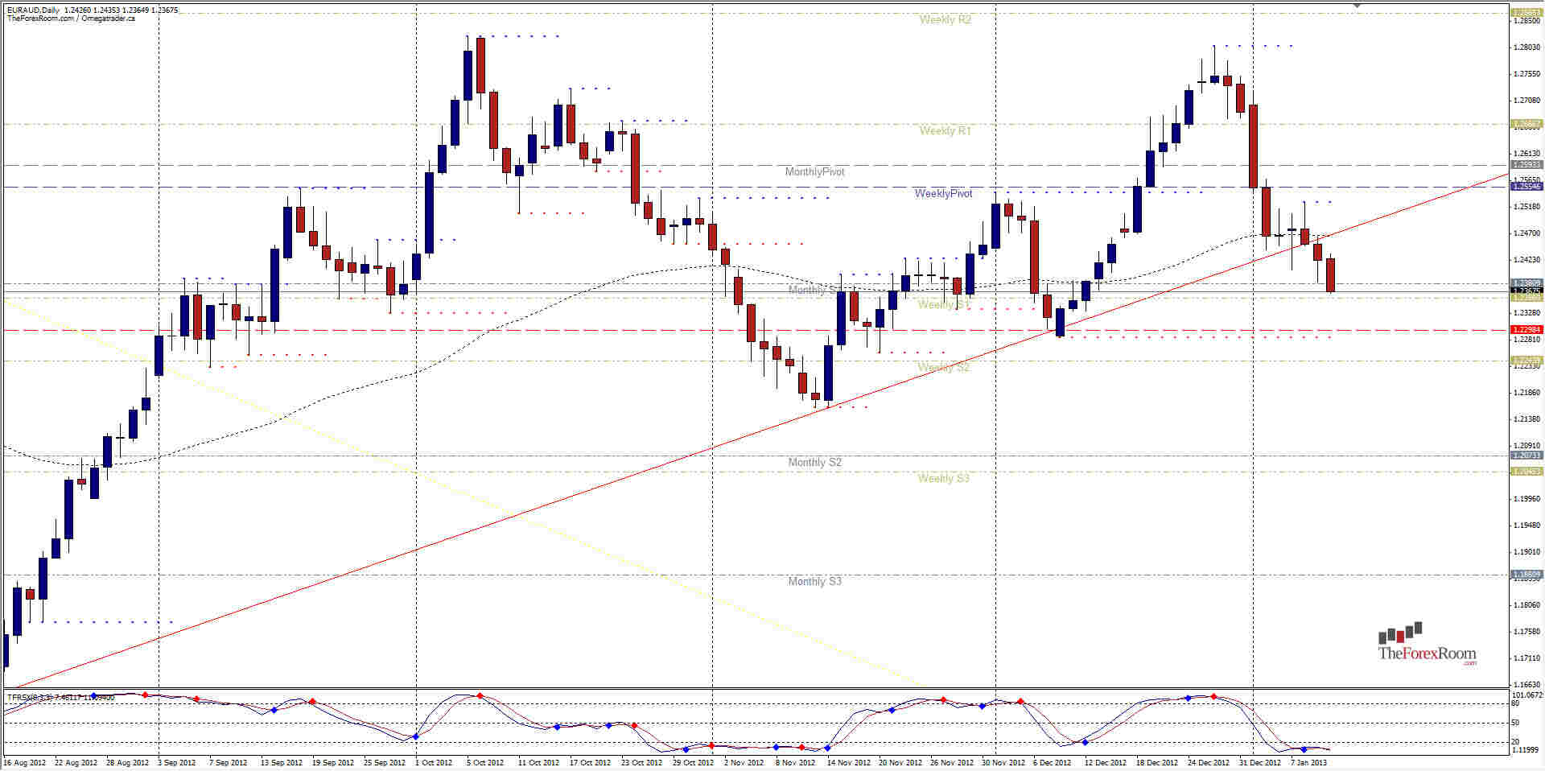Click the olive 1.26657 price tag
This screenshot has height=771, width=1545.
1526,123
